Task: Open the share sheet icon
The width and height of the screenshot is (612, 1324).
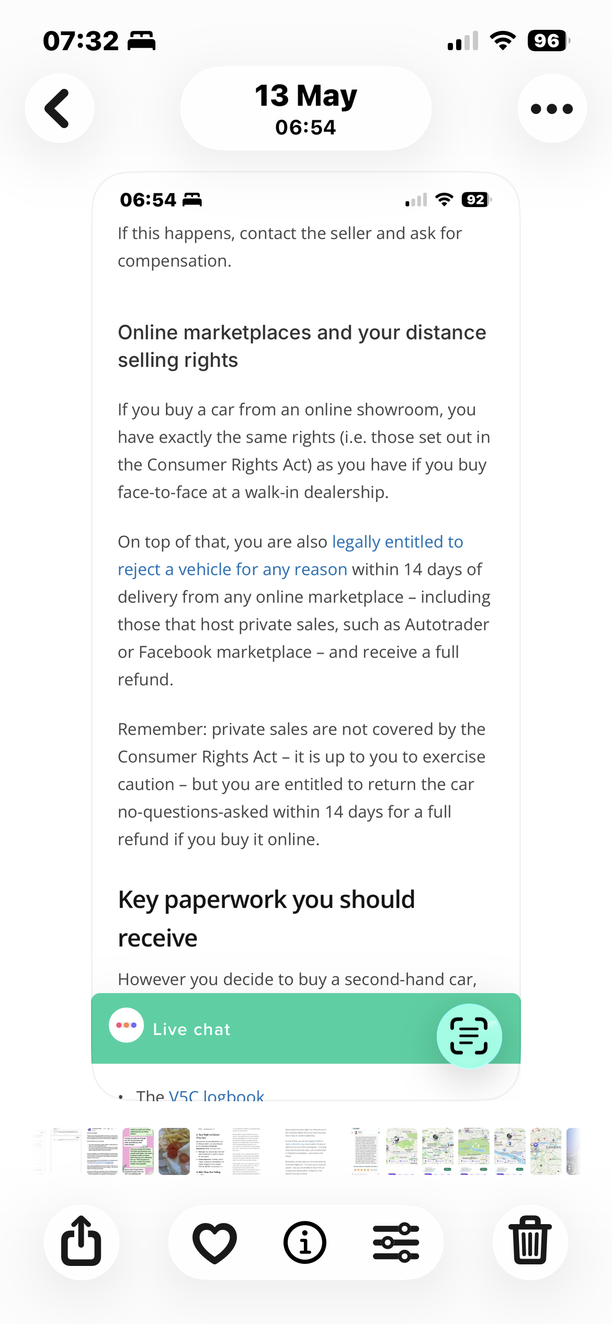Action: tap(81, 1242)
